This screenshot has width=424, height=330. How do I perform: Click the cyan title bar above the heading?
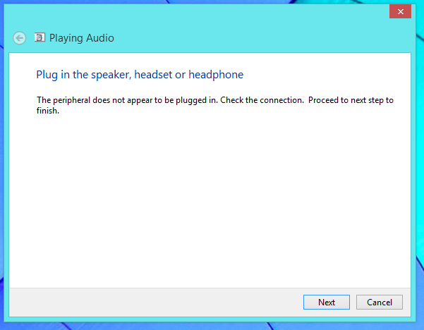(x=210, y=15)
